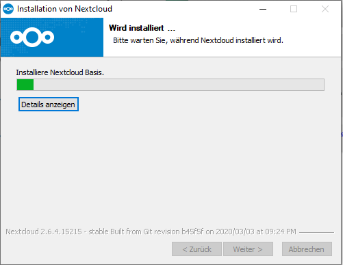Click the small left circle of the Nextcloud logo
343x265 pixels.
pyautogui.click(x=16, y=37)
